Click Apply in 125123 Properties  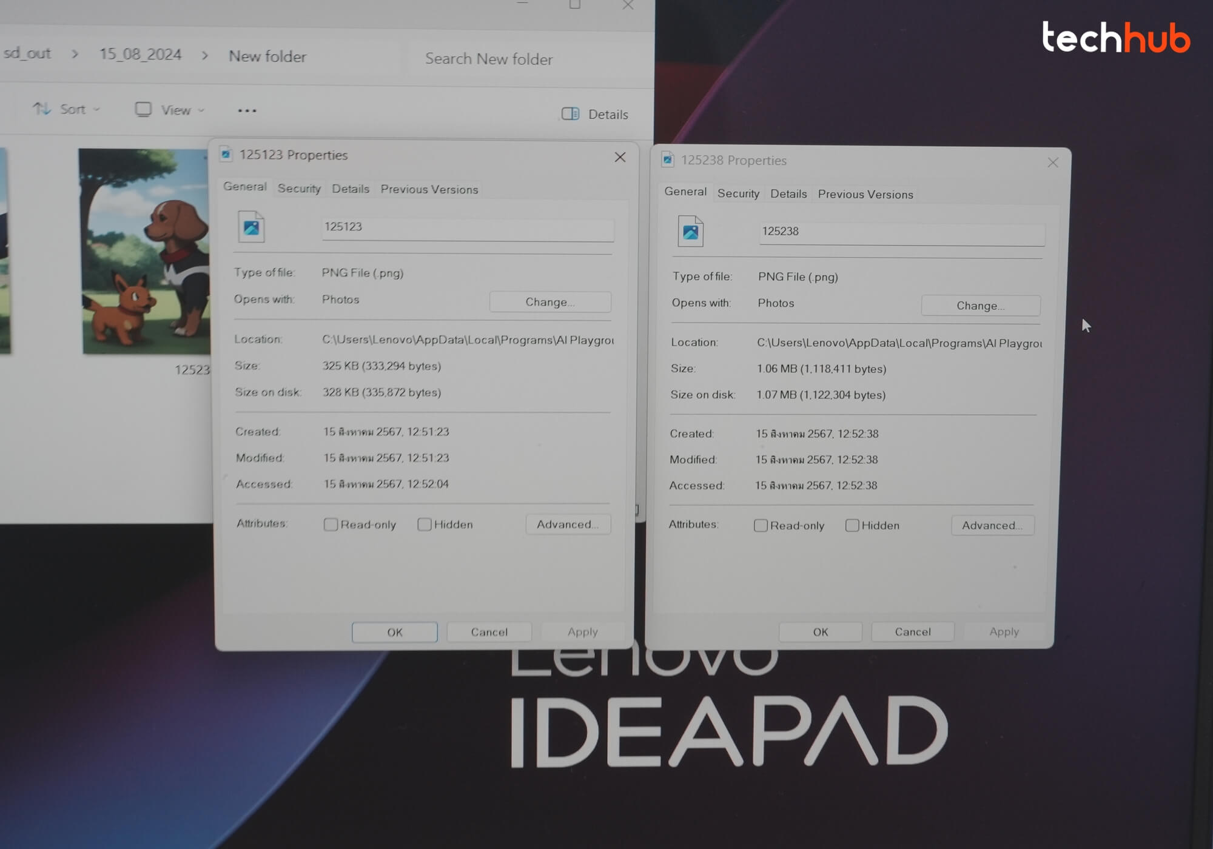583,632
